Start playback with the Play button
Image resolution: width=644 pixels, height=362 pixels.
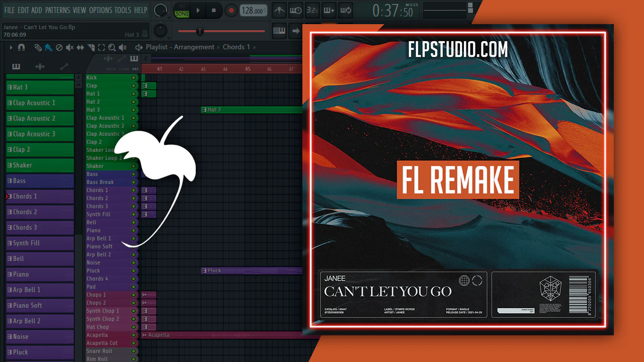point(198,10)
